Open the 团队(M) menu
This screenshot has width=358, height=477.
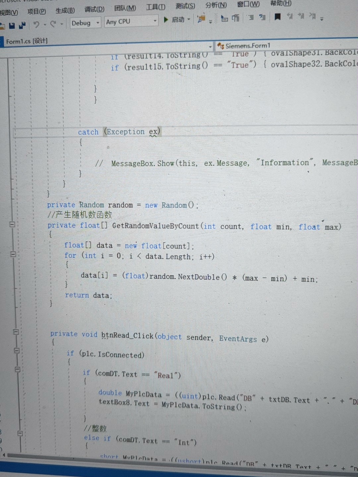125,8
